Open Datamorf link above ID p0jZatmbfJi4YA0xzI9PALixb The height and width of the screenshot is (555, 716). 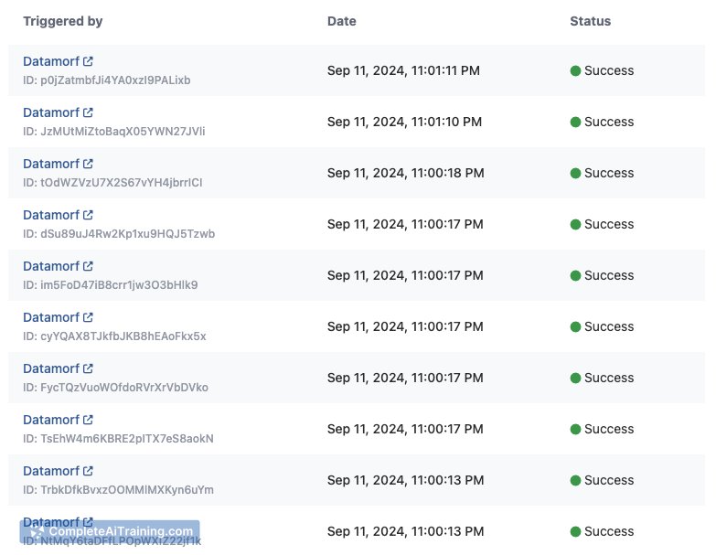(51, 61)
